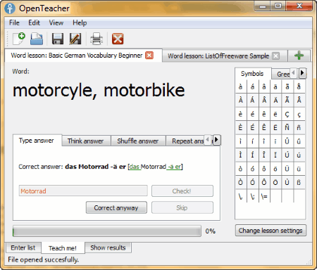Screen dimensions: 317x270
Task: Insert the å symbol
Action: click(299, 86)
